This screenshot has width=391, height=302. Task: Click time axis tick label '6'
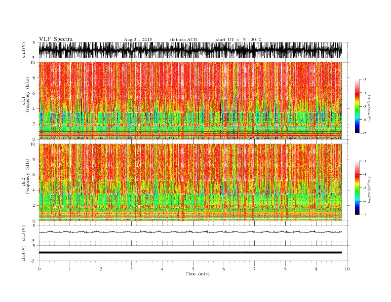(224, 269)
